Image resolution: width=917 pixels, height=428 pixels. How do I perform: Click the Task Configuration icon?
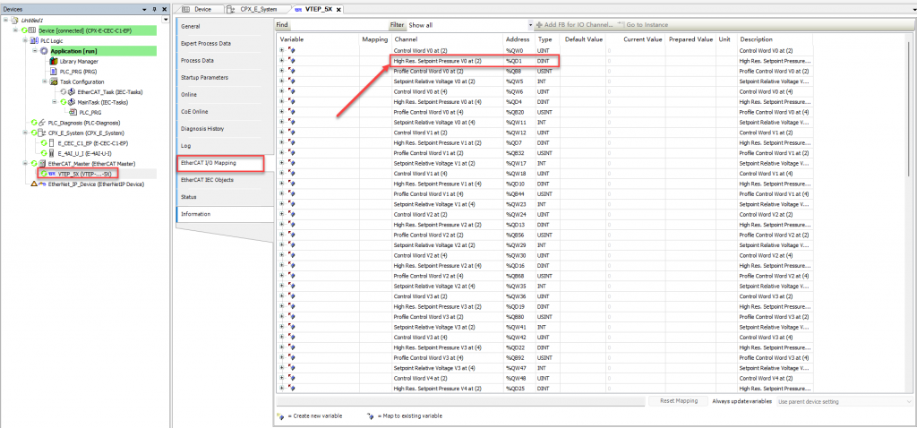point(54,81)
